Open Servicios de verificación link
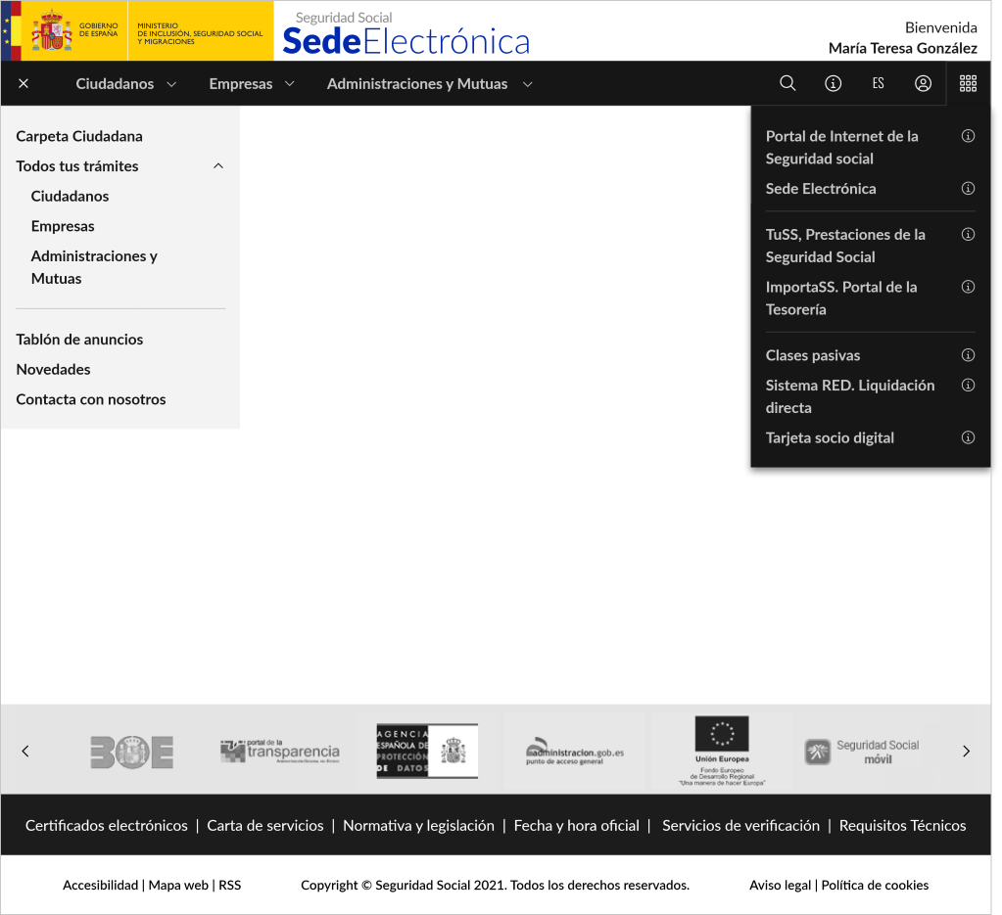 click(740, 825)
